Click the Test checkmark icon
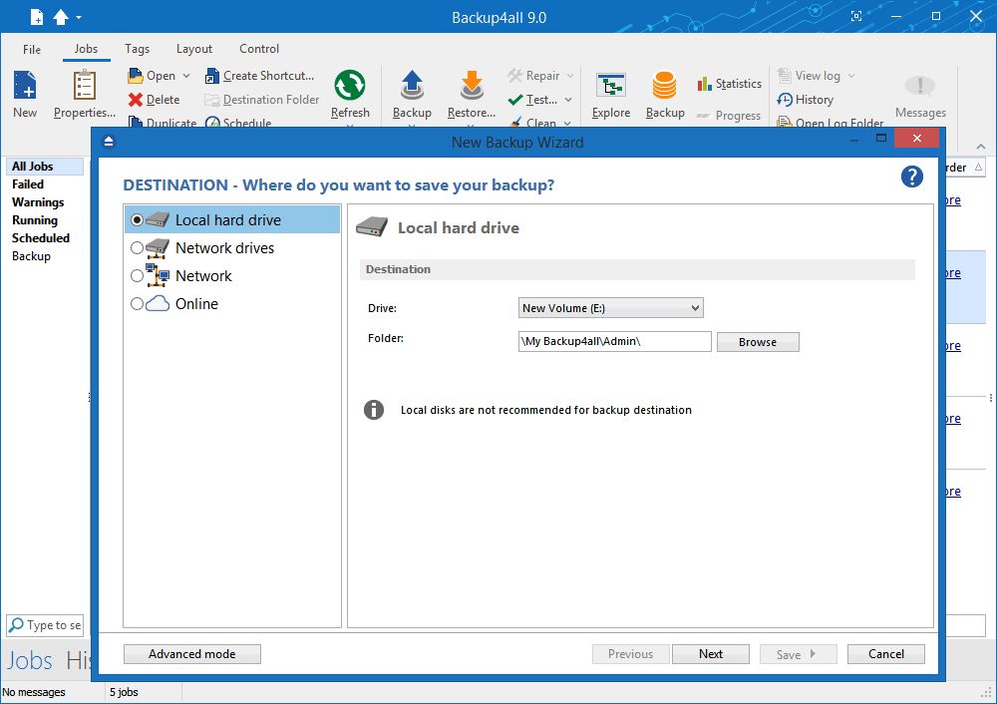Screen dimensions: 997x704 (x=515, y=100)
